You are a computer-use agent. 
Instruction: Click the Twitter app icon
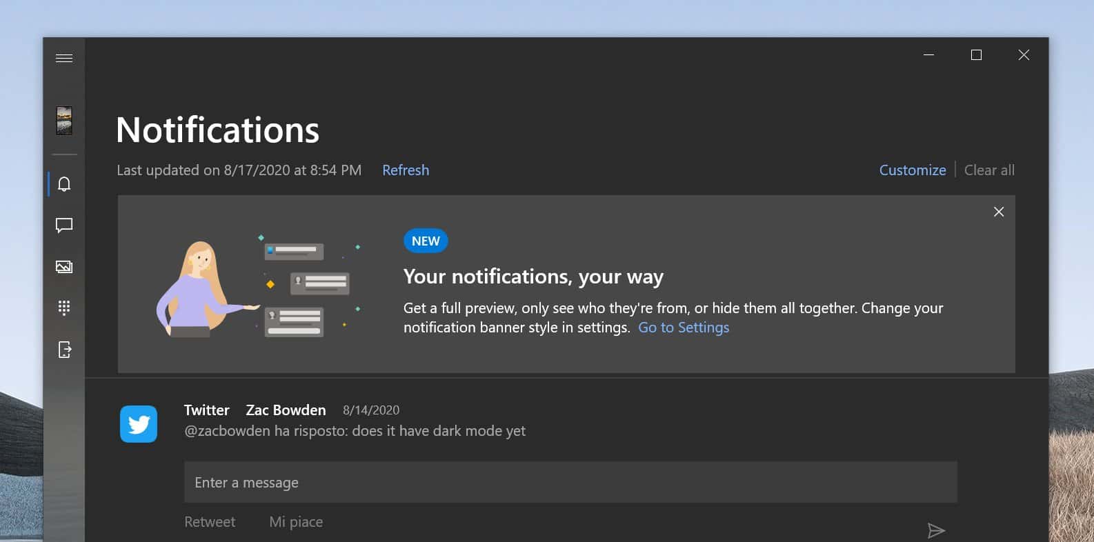coord(139,424)
